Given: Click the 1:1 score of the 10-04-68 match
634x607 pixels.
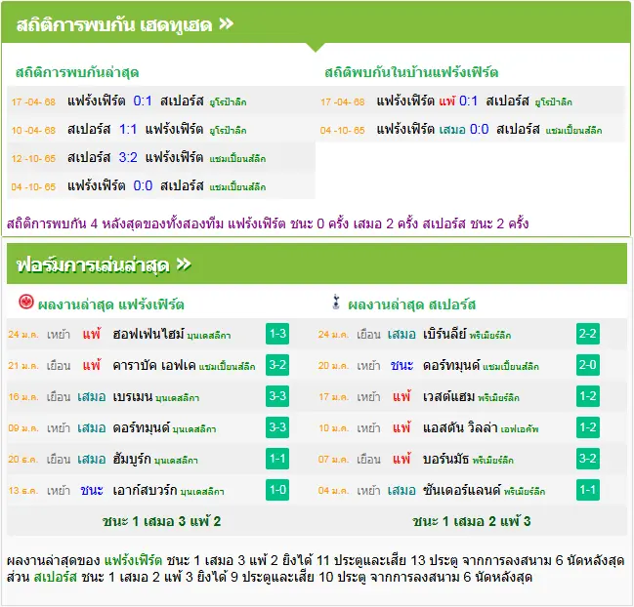Looking at the screenshot, I should 128,129.
